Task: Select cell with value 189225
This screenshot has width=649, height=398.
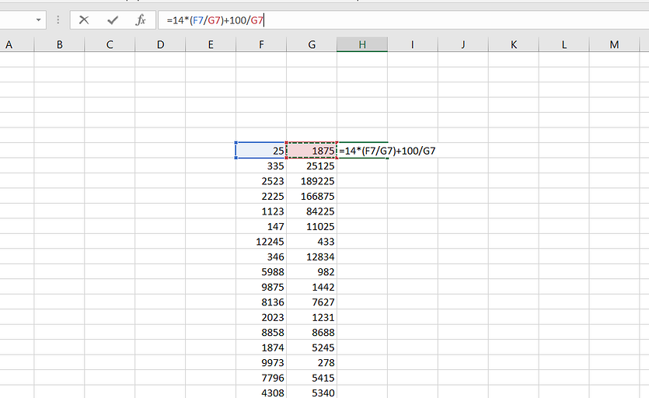Action: click(312, 180)
